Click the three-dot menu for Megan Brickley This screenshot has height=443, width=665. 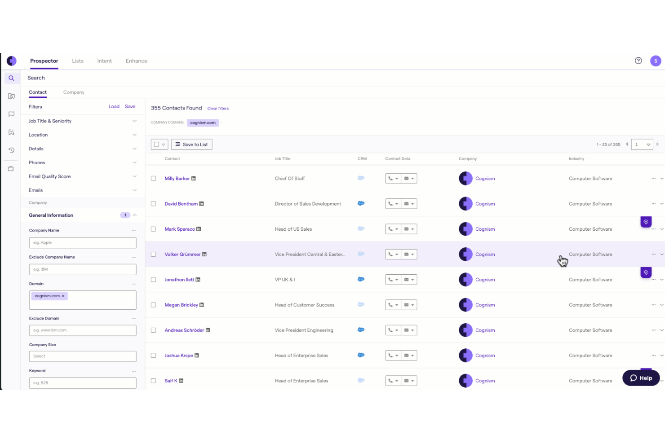653,305
